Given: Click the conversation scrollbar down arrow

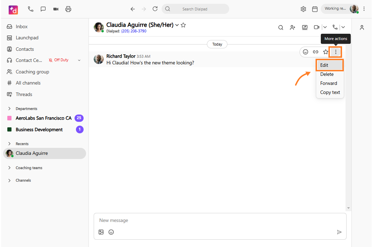Looking at the screenshot, I should (x=348, y=208).
